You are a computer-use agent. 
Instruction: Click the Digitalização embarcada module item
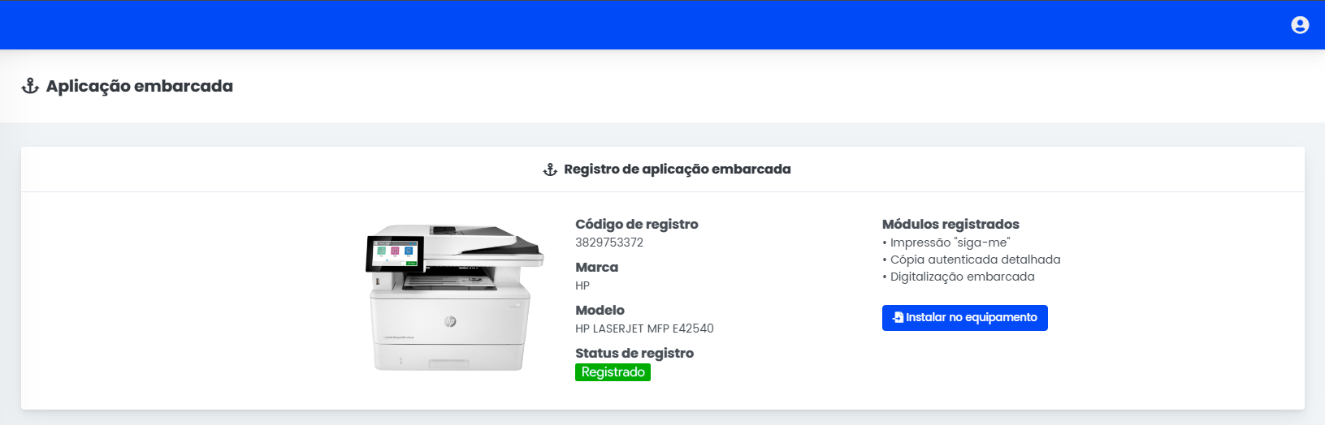point(961,277)
